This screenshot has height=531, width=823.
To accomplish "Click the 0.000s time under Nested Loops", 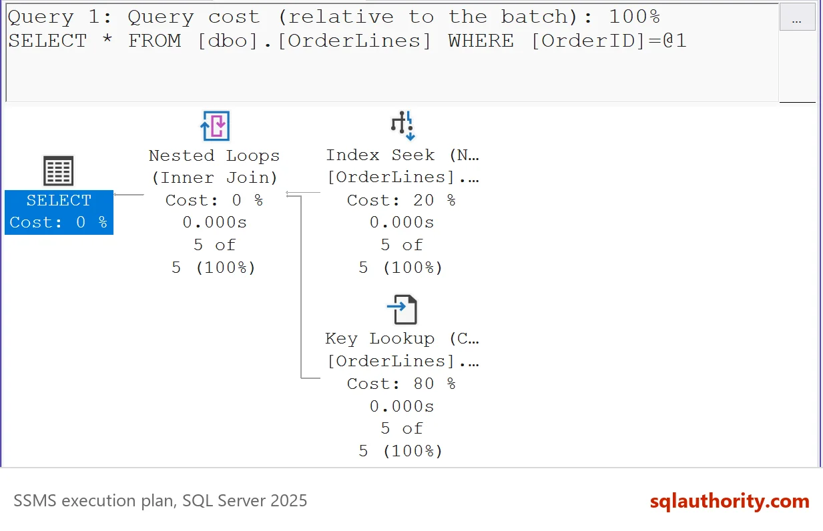I will coord(214,222).
